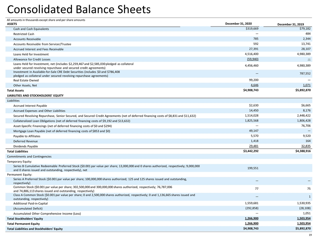The height and width of the screenshot is (238, 317).
Task: Select the 49,147 value
Action: [x=254, y=131]
